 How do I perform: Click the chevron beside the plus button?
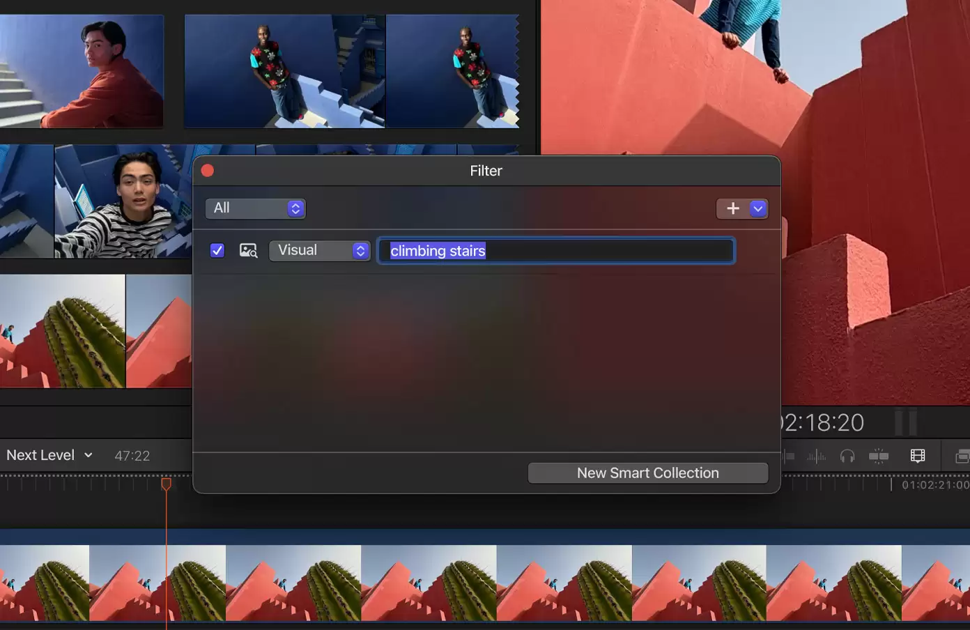[757, 208]
